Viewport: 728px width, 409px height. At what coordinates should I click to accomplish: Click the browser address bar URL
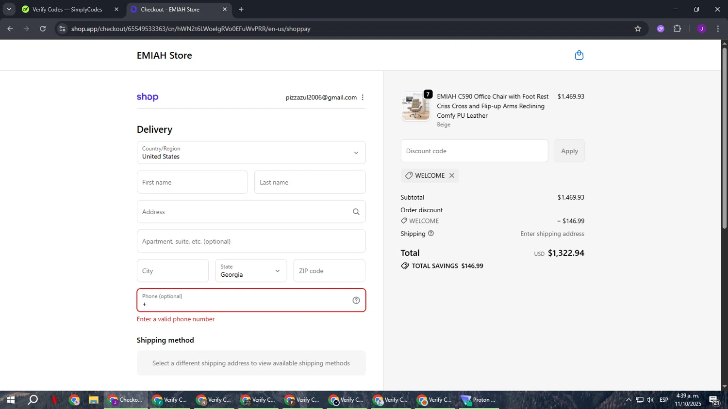[x=191, y=29]
